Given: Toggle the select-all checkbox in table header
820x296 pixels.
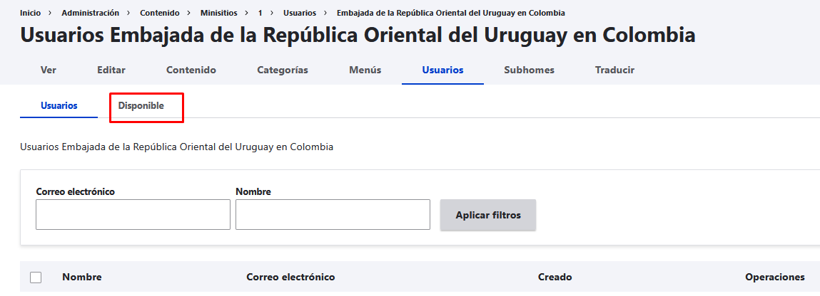Looking at the screenshot, I should tap(36, 277).
